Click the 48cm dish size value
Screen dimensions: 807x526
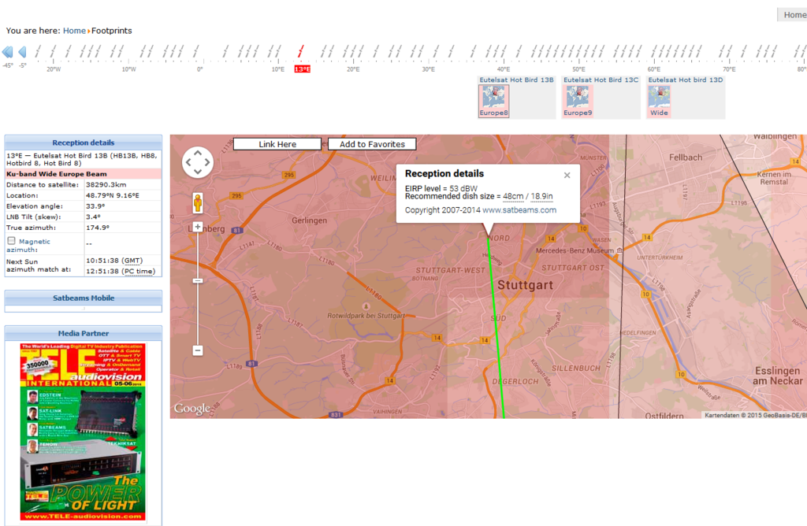[513, 196]
